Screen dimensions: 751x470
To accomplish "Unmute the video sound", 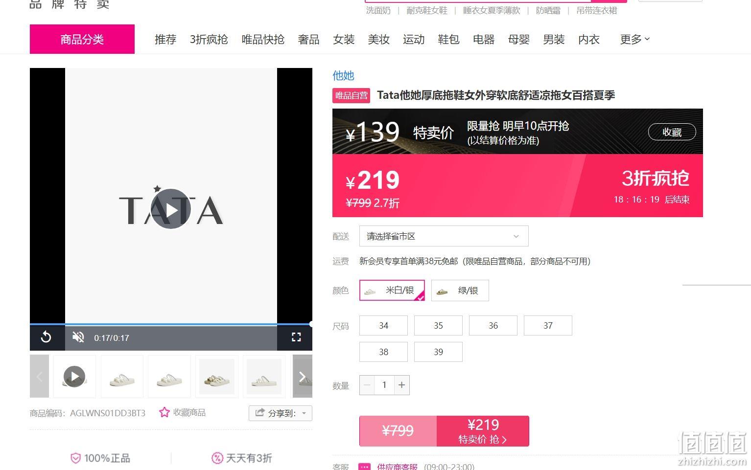I will pyautogui.click(x=78, y=337).
